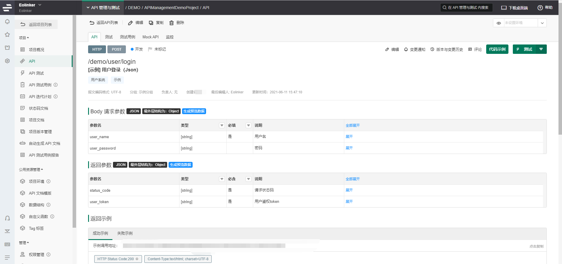Click the 开发 status indicator

click(137, 49)
